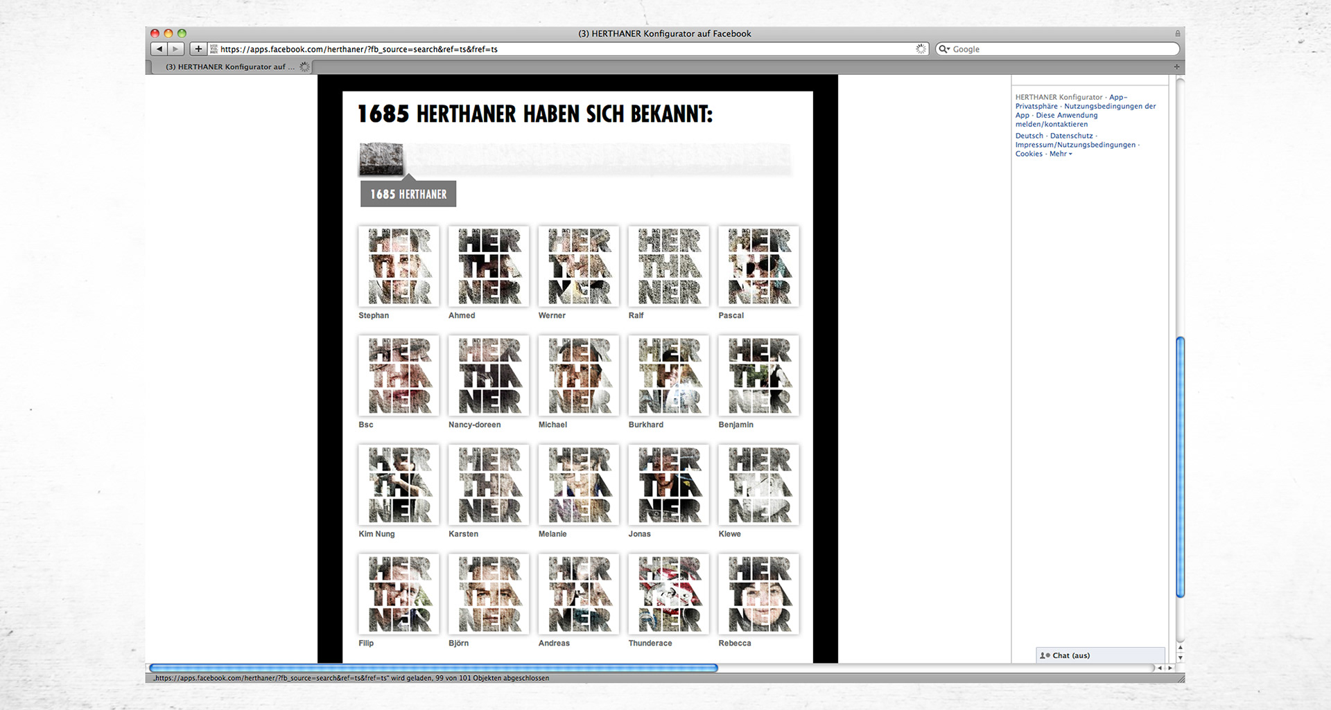Image resolution: width=1331 pixels, height=710 pixels.
Task: Open the Datenschutz link
Action: [1071, 136]
